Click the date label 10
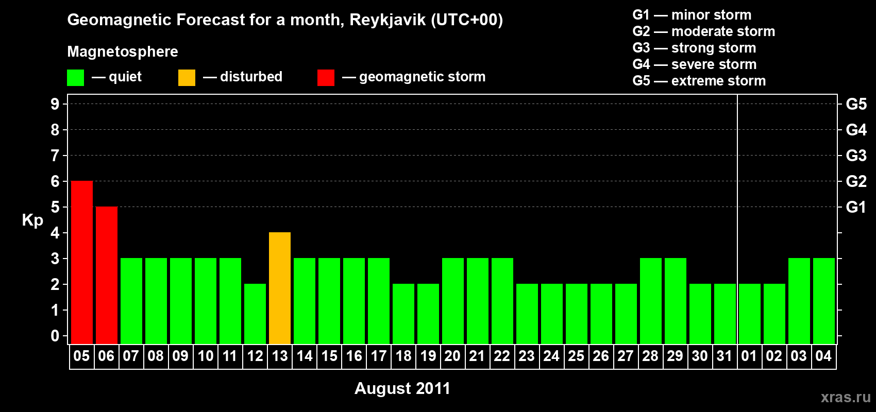The width and height of the screenshot is (876, 412). point(206,356)
